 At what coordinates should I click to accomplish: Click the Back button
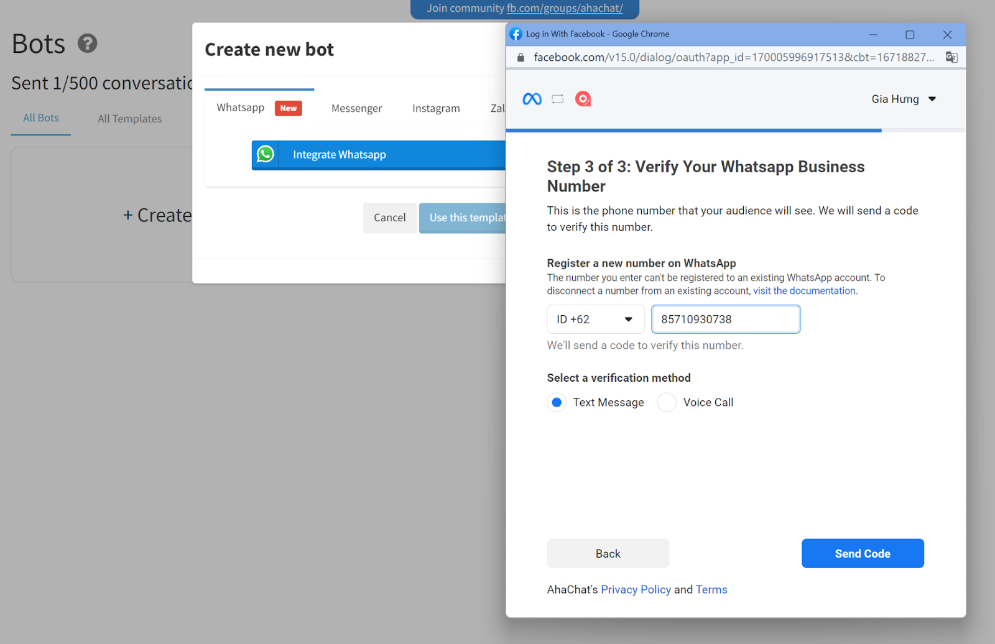(x=608, y=553)
